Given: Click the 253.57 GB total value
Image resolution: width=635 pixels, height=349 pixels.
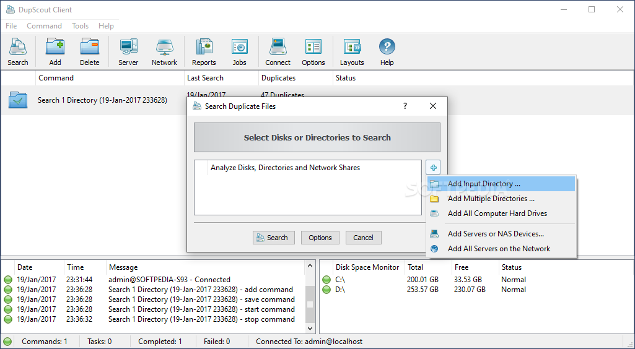Looking at the screenshot, I should pyautogui.click(x=423, y=290).
